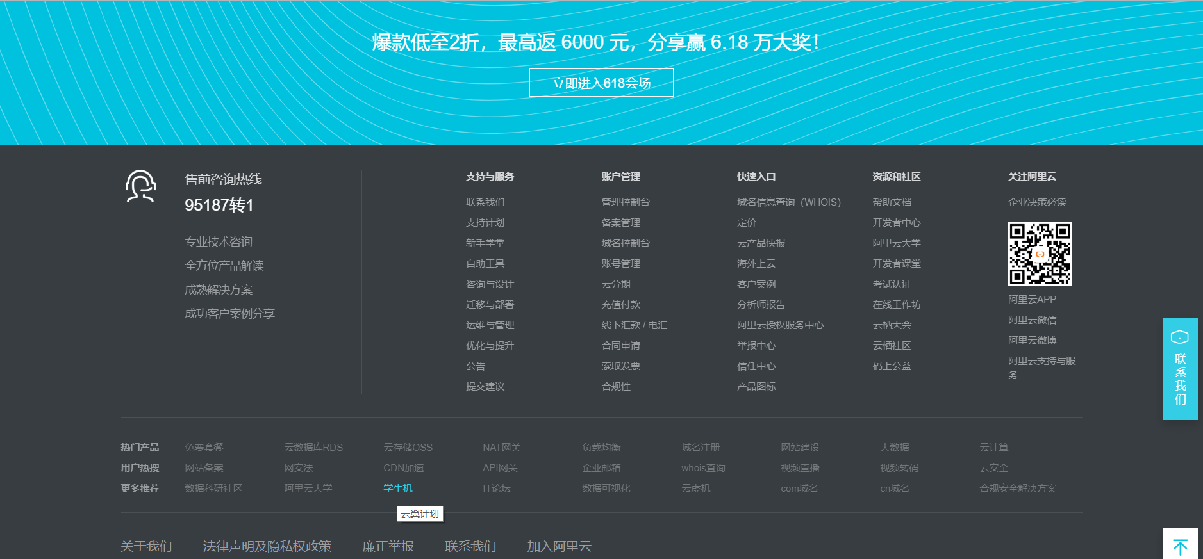This screenshot has height=559, width=1203.
Task: Open 法律声明及隐私权政策 footer link
Action: pyautogui.click(x=267, y=546)
